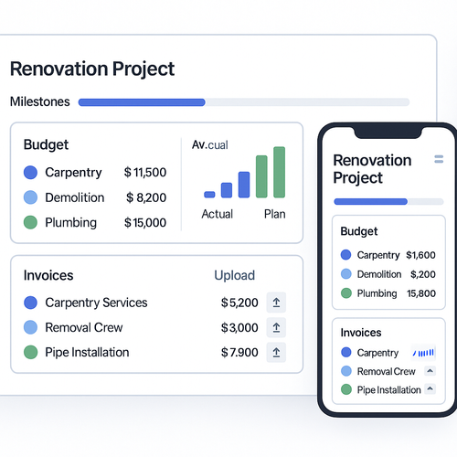Click the desktop Invoices heading
Viewport: 457px width, 457px height.
tap(48, 275)
